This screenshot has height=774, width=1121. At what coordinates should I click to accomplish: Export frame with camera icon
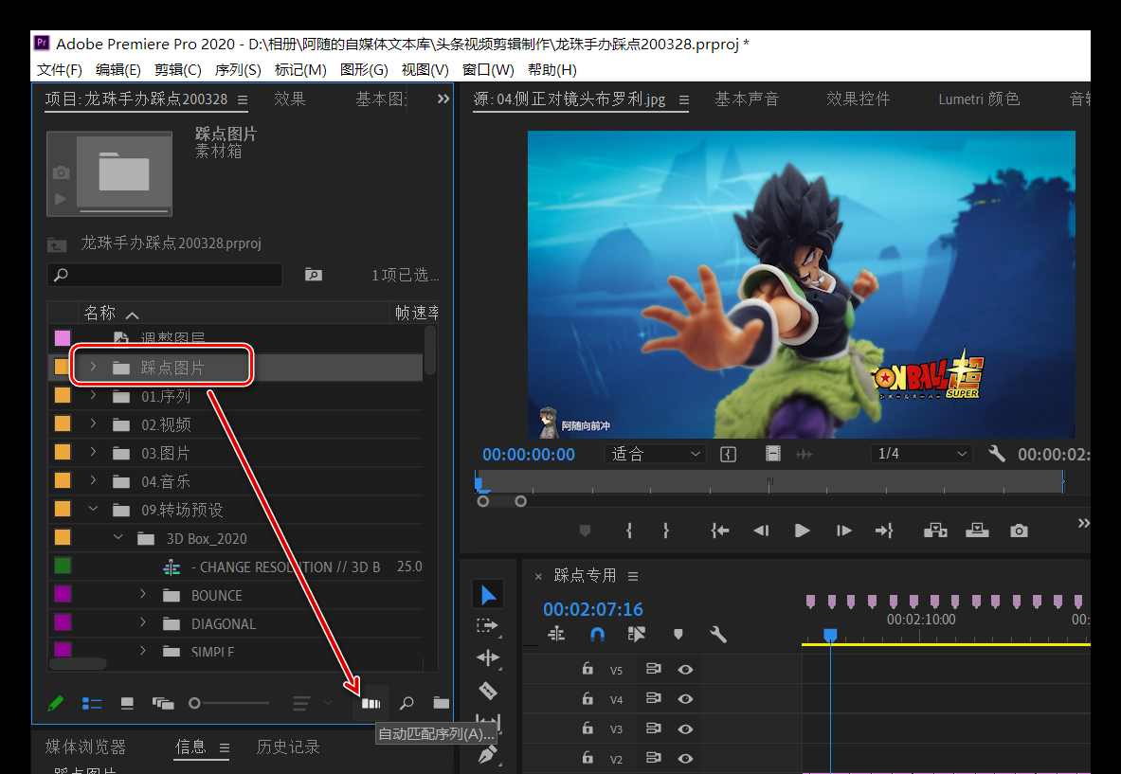[x=1019, y=531]
